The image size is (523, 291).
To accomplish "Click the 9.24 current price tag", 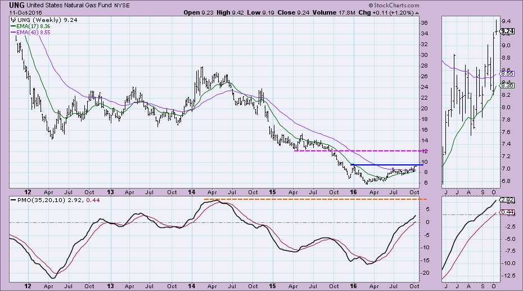I will coord(507,32).
